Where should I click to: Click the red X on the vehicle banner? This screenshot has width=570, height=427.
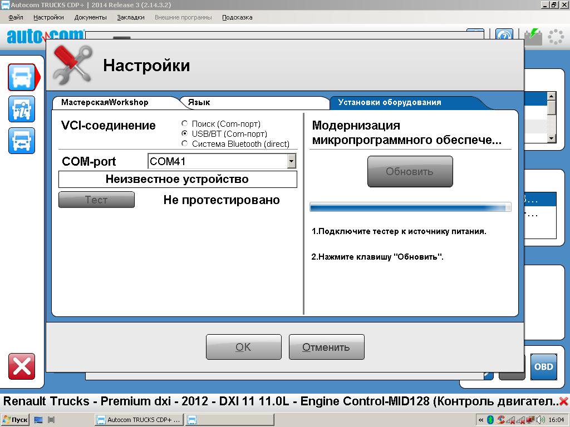point(564,401)
